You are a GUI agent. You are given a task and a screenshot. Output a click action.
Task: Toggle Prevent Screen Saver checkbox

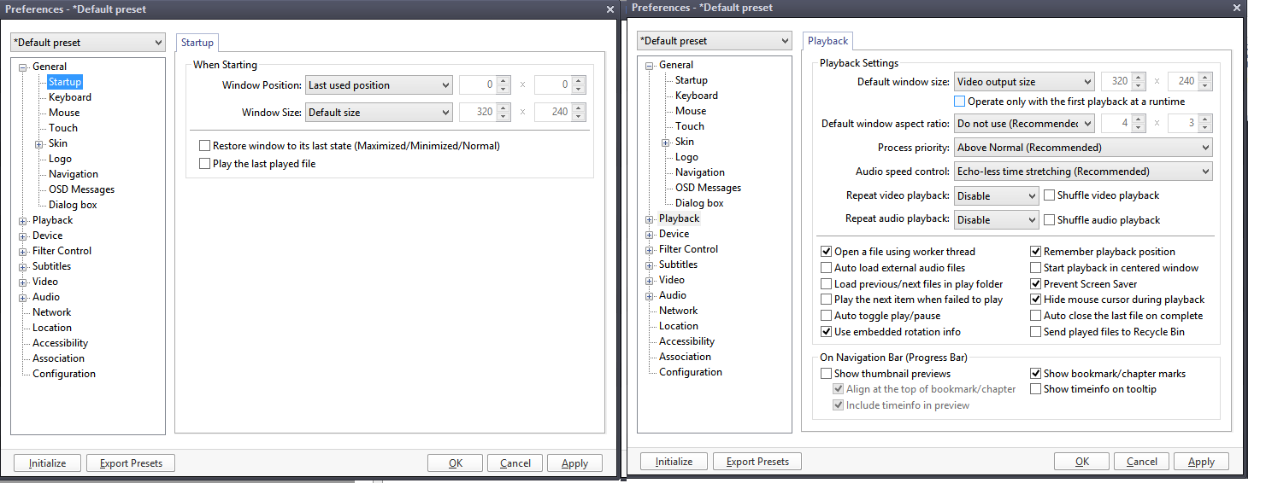[x=1036, y=284]
